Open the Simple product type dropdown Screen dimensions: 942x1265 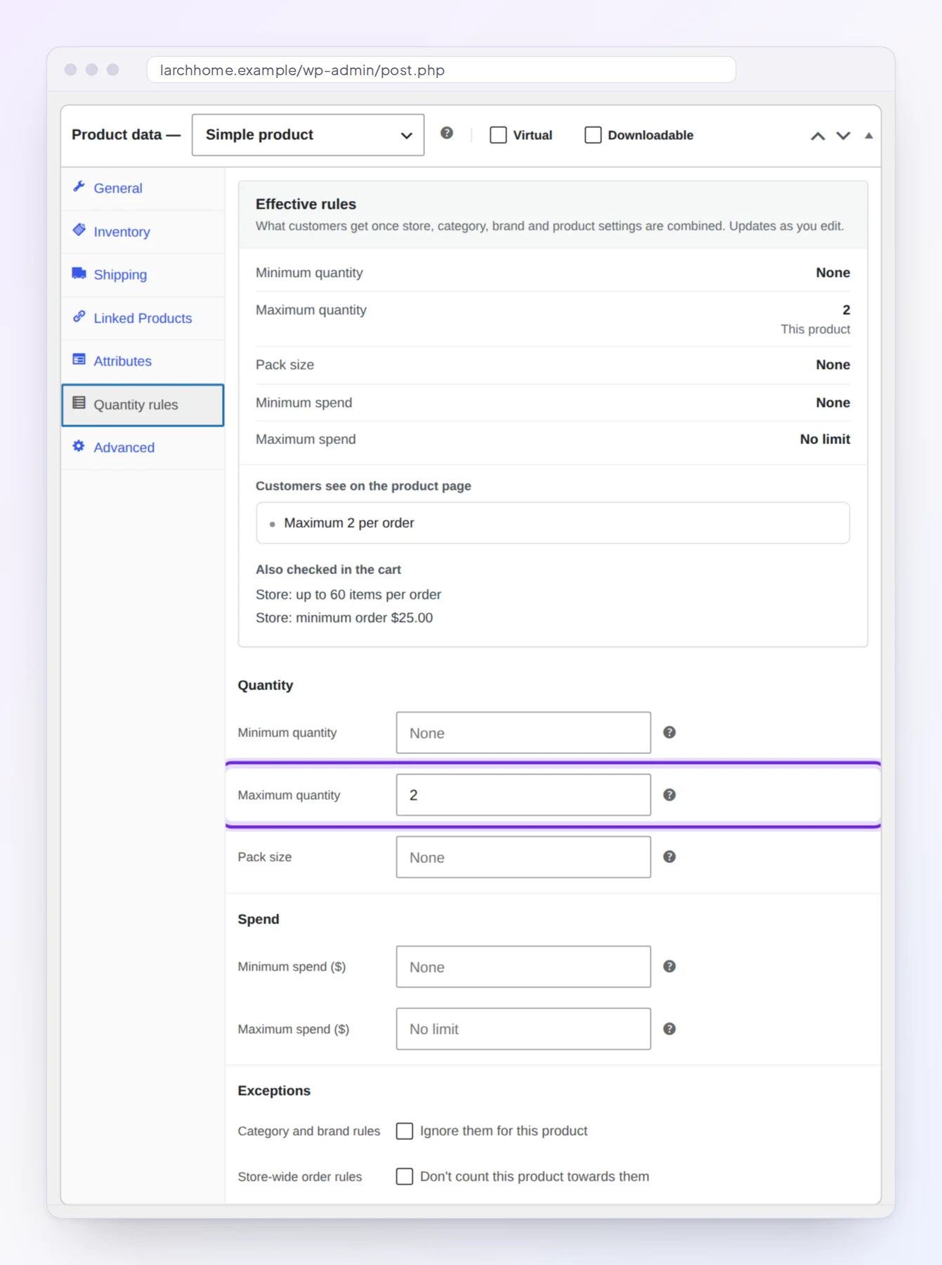point(308,135)
